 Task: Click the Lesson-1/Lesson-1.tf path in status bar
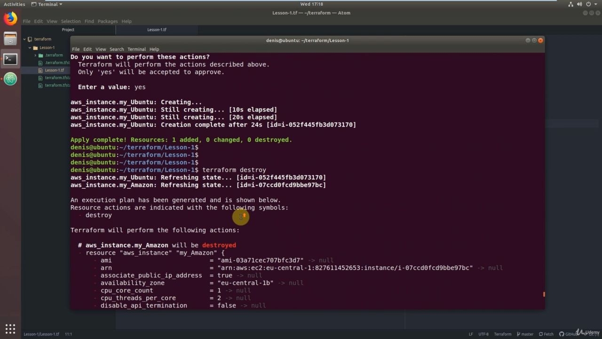(x=41, y=334)
